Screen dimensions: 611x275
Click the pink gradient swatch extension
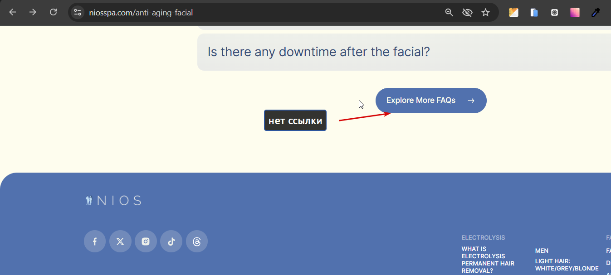575,13
